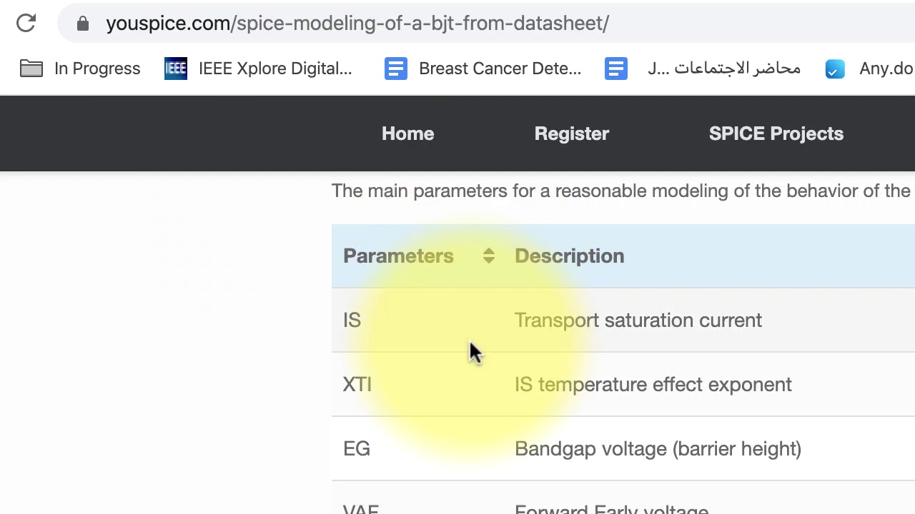915x514 pixels.
Task: Select the EG Bandgap voltage row
Action: point(623,448)
